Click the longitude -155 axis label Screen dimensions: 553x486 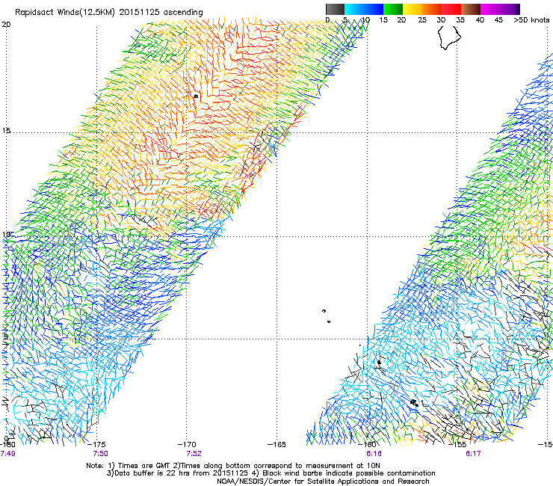[x=457, y=445]
